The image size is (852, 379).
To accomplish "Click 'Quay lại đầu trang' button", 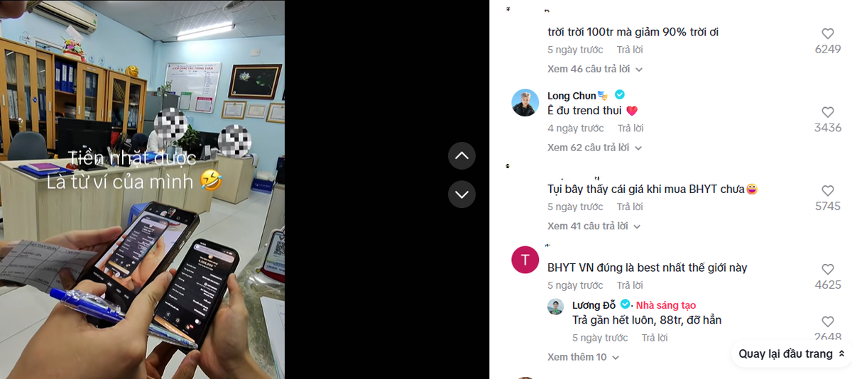I will [x=792, y=353].
